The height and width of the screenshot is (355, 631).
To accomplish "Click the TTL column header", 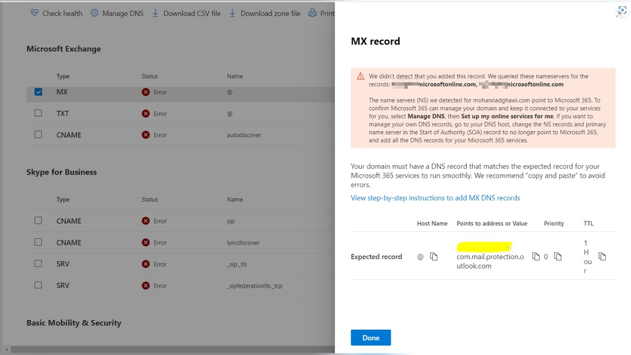I will point(588,224).
